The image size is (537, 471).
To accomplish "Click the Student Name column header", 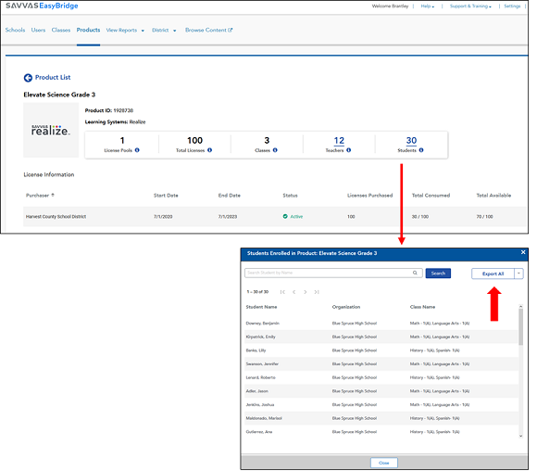I will (x=261, y=307).
